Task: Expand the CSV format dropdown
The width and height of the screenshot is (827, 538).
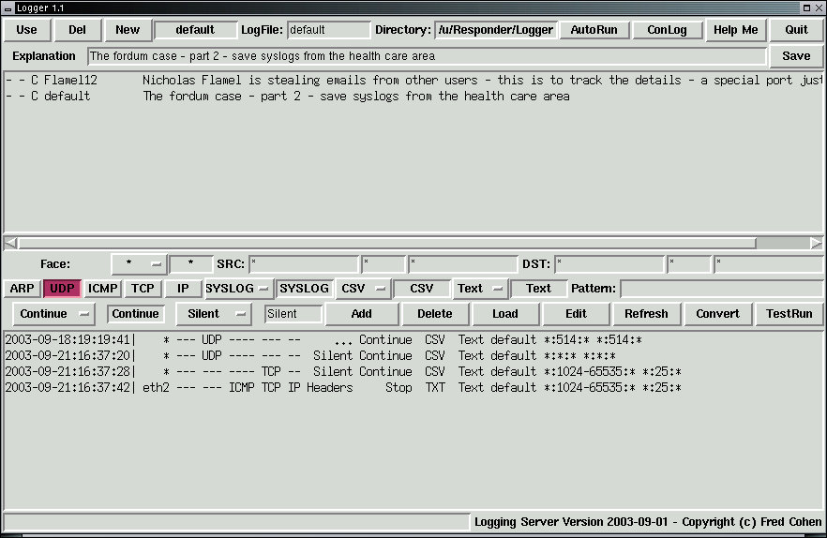Action: [363, 289]
